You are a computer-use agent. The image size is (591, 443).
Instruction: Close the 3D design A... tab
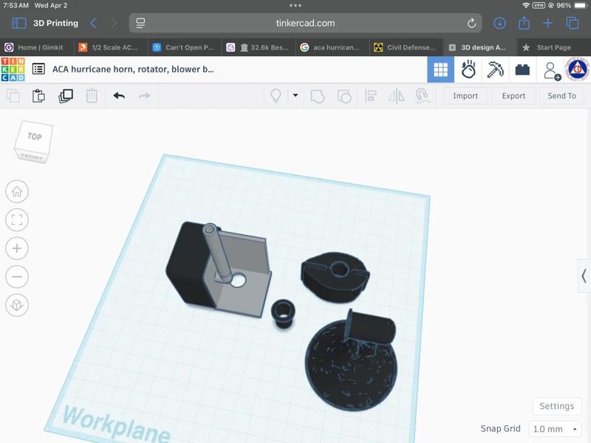(x=452, y=47)
